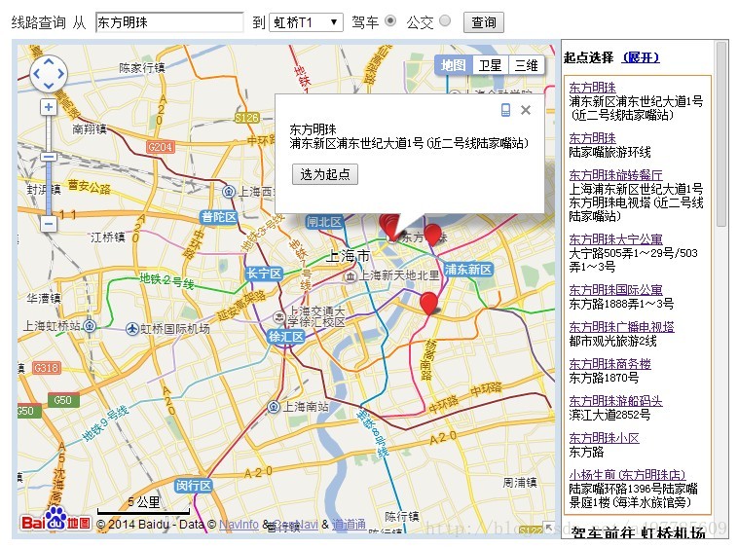Pan map down with navigation arrow
Screen dimensions: 738x548
pyautogui.click(x=49, y=86)
